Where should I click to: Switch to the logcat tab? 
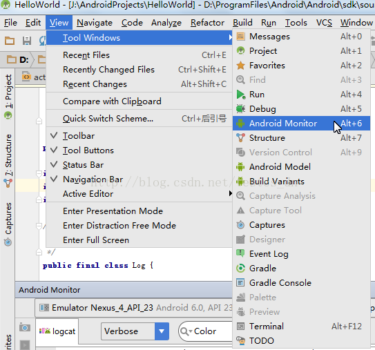(x=57, y=331)
